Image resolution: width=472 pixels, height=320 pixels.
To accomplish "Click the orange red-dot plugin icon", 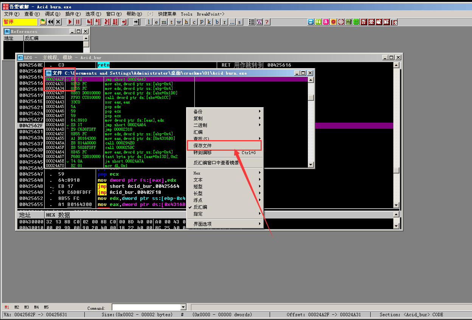I will (x=334, y=22).
